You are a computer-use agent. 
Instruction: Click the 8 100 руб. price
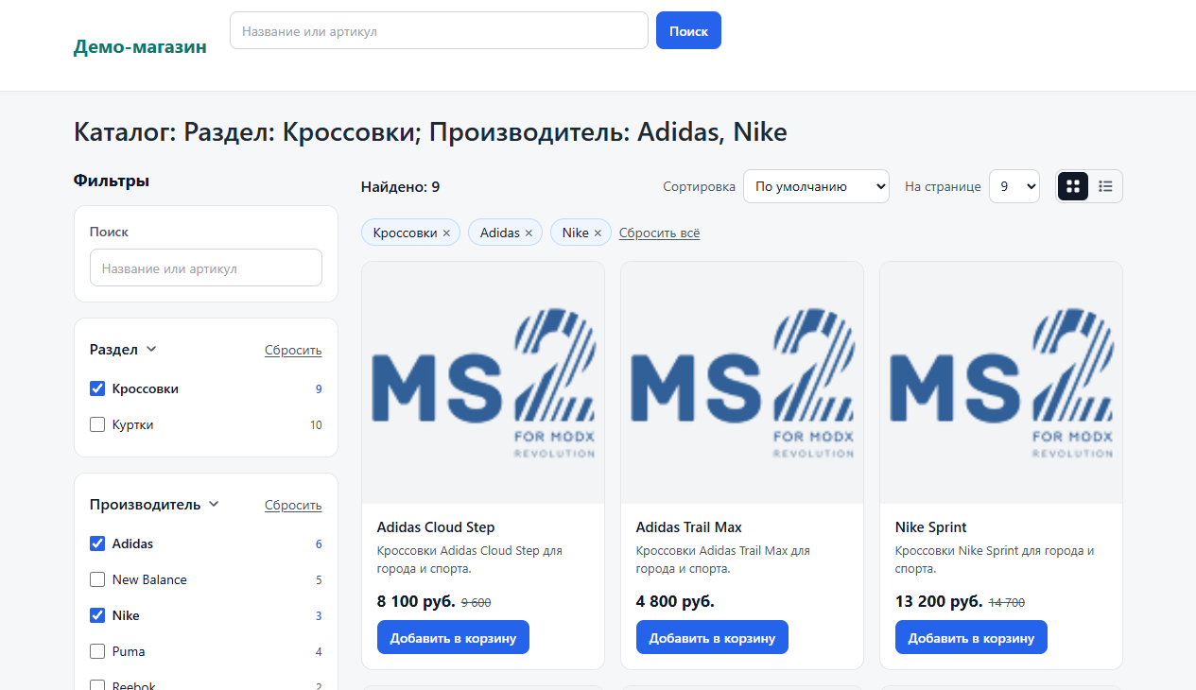tap(416, 602)
